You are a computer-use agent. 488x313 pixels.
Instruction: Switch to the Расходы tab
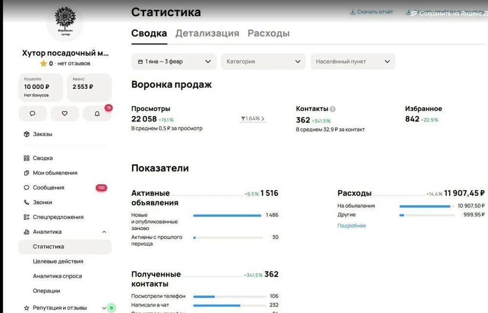coord(268,33)
